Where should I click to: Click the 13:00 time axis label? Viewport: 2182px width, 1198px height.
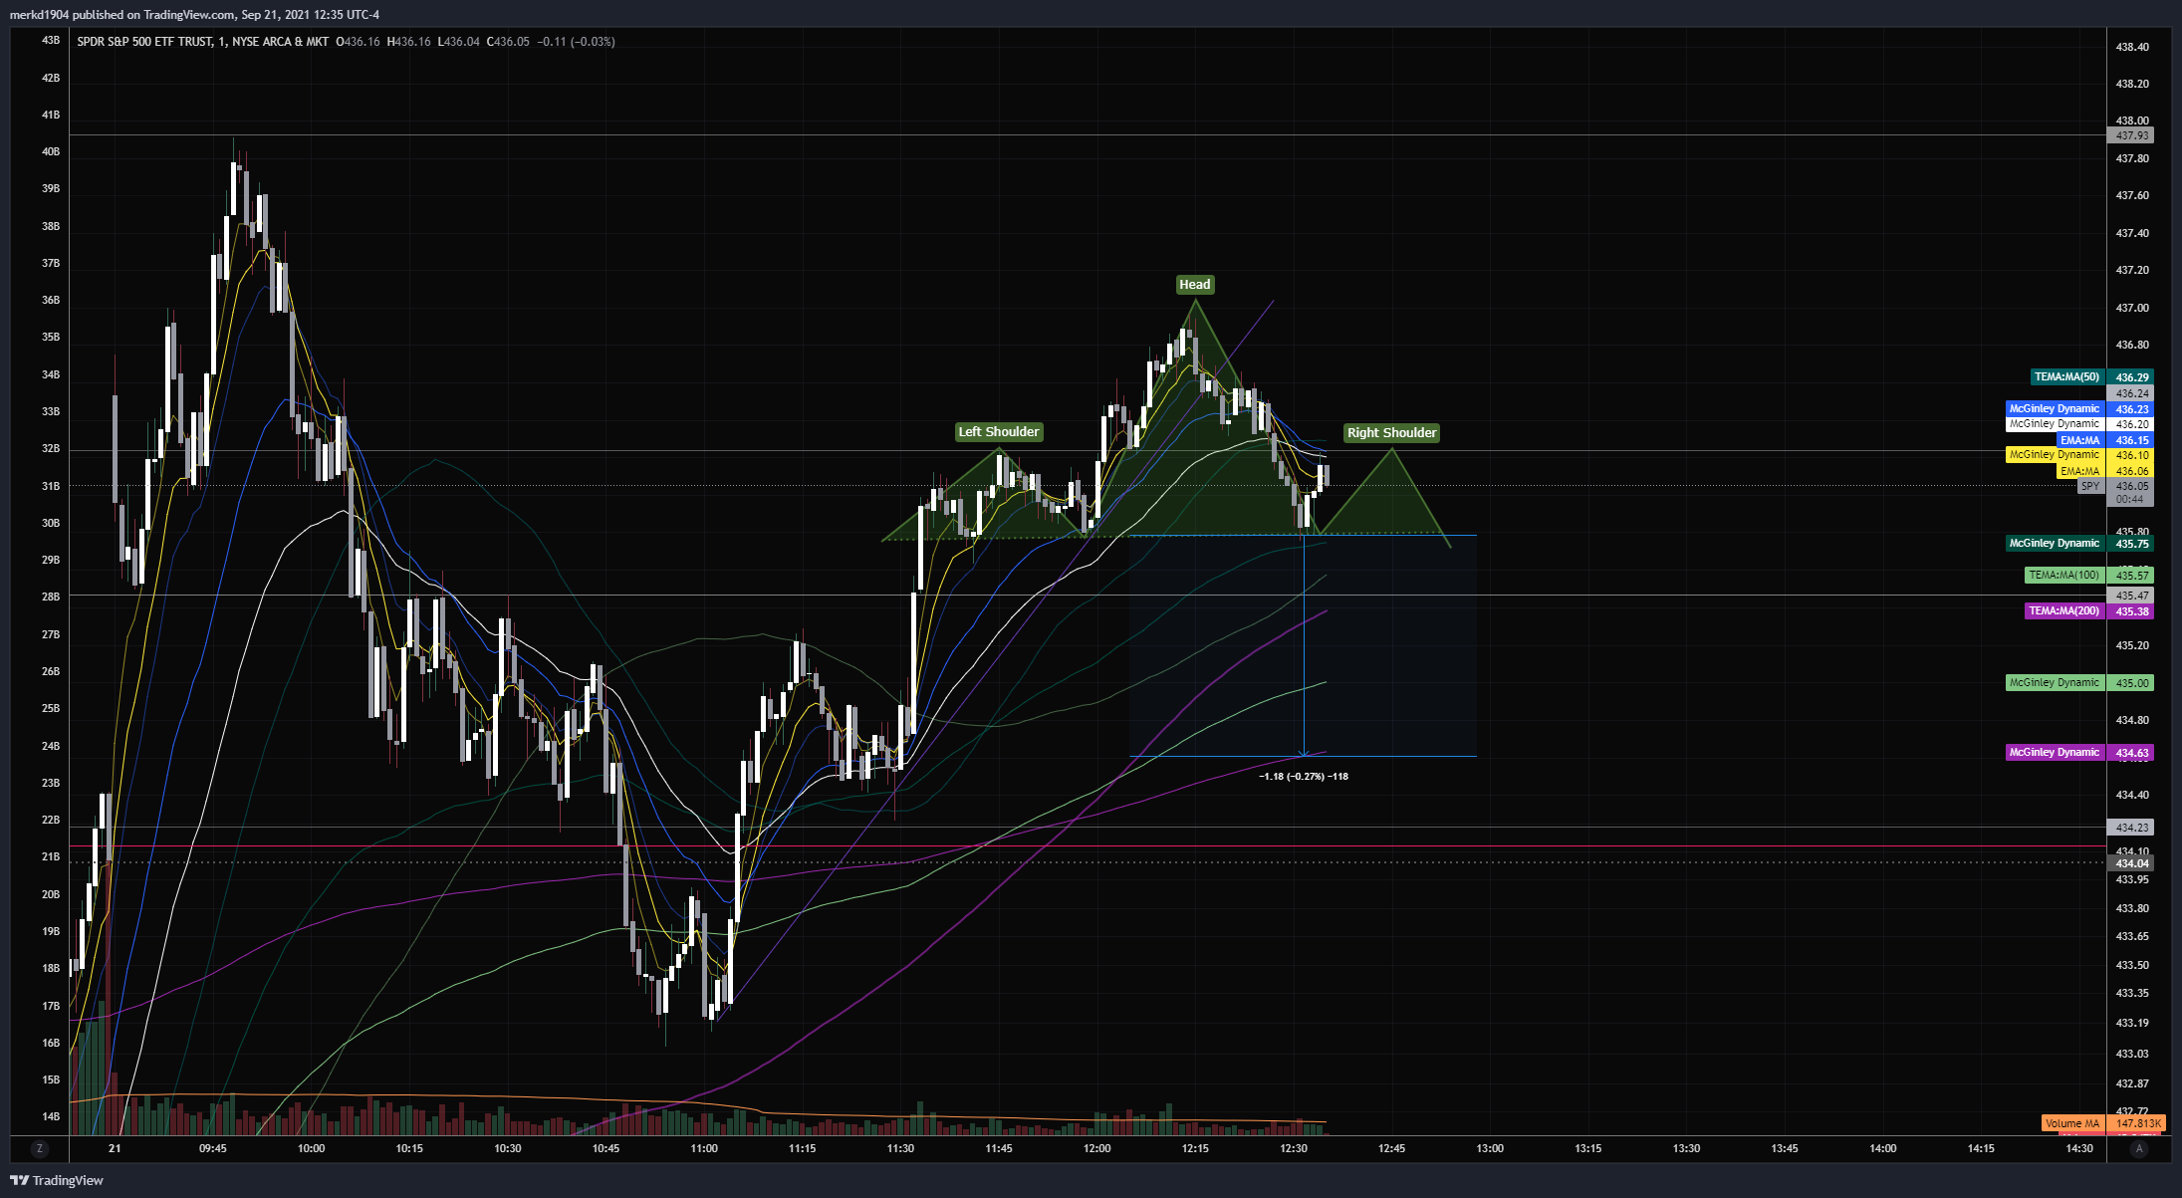point(1490,1148)
